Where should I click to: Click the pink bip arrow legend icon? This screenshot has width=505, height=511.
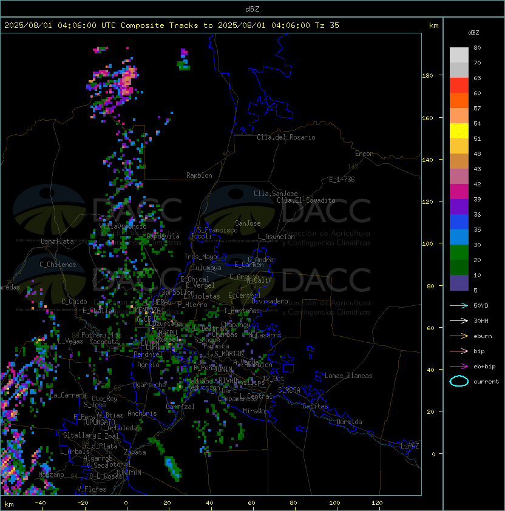tap(459, 351)
